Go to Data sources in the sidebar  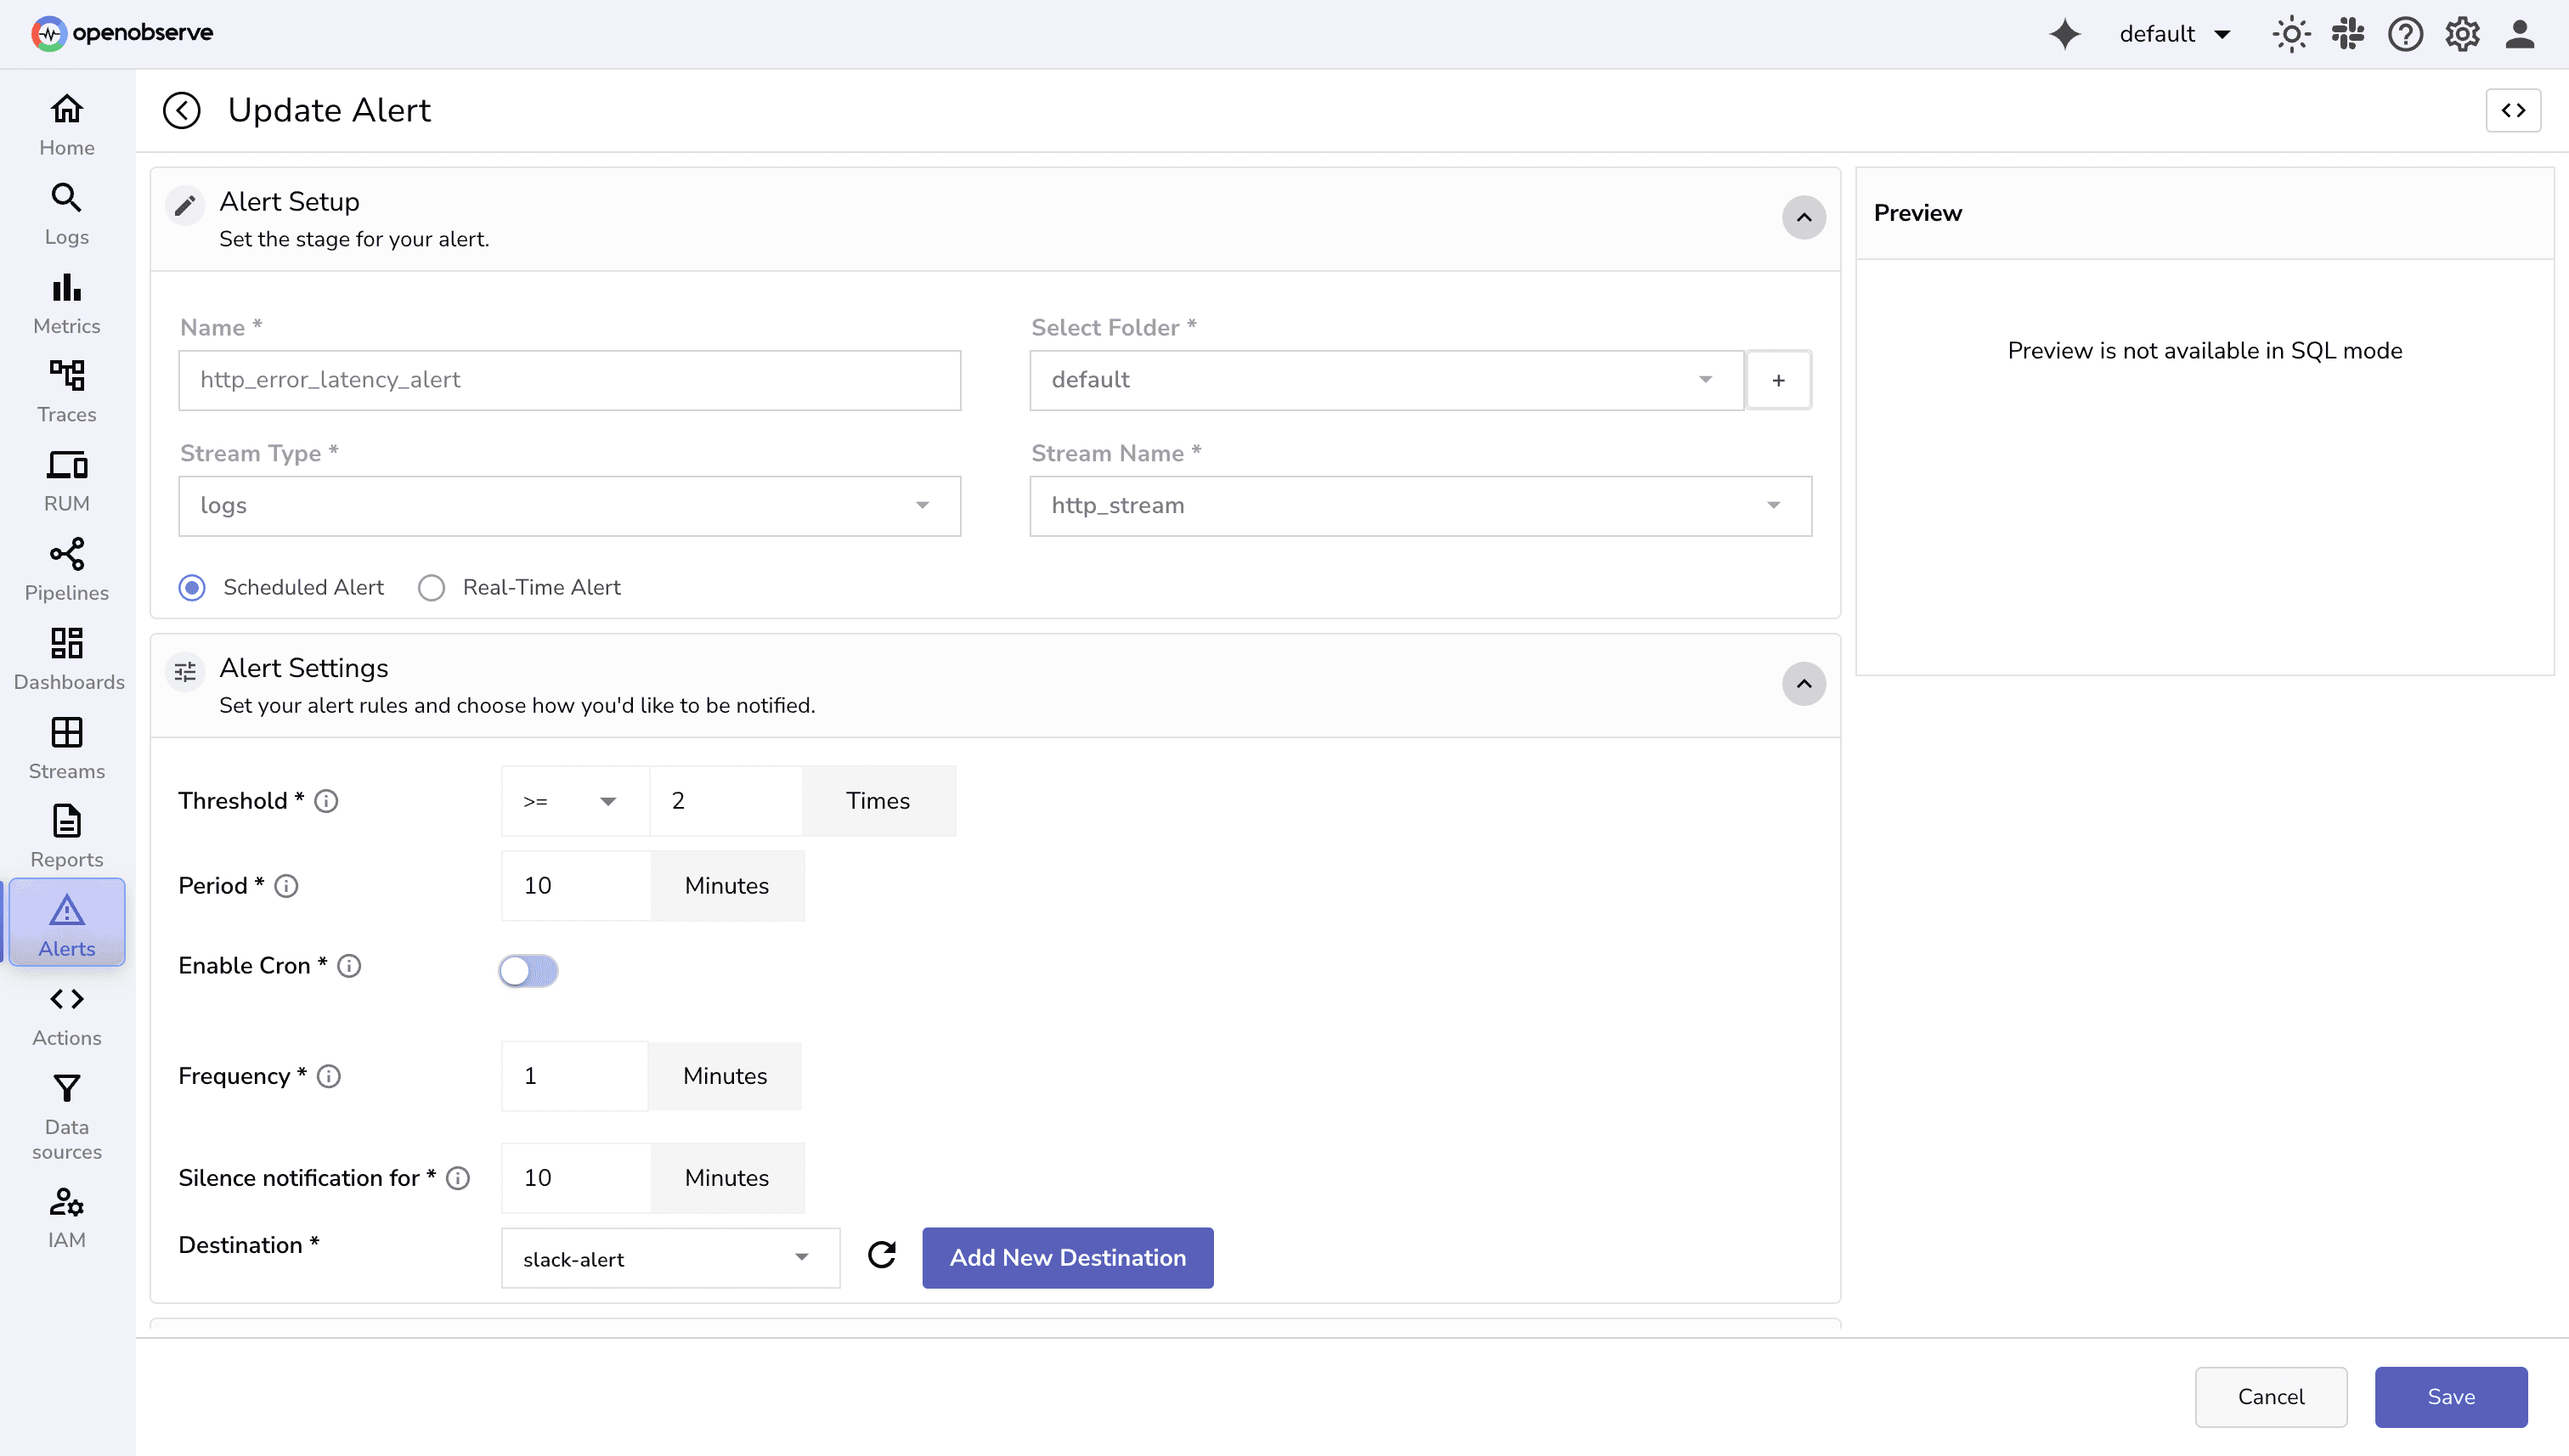[66, 1115]
